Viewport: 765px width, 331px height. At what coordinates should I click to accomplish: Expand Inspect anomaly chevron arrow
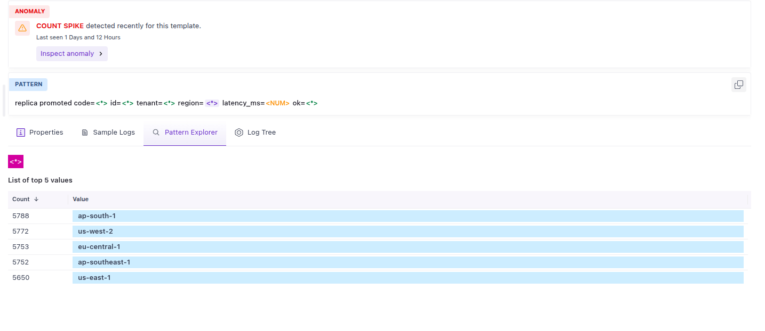pyautogui.click(x=101, y=54)
